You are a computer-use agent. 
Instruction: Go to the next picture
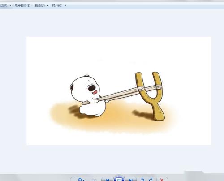click(131, 180)
